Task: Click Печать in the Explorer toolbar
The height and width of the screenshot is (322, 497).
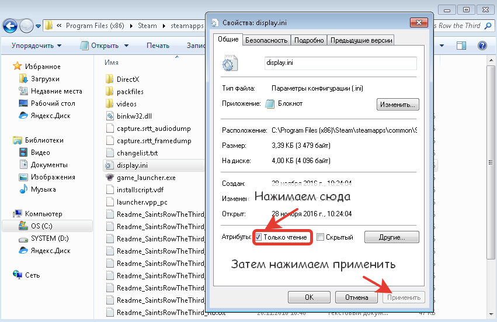Action: [158, 46]
